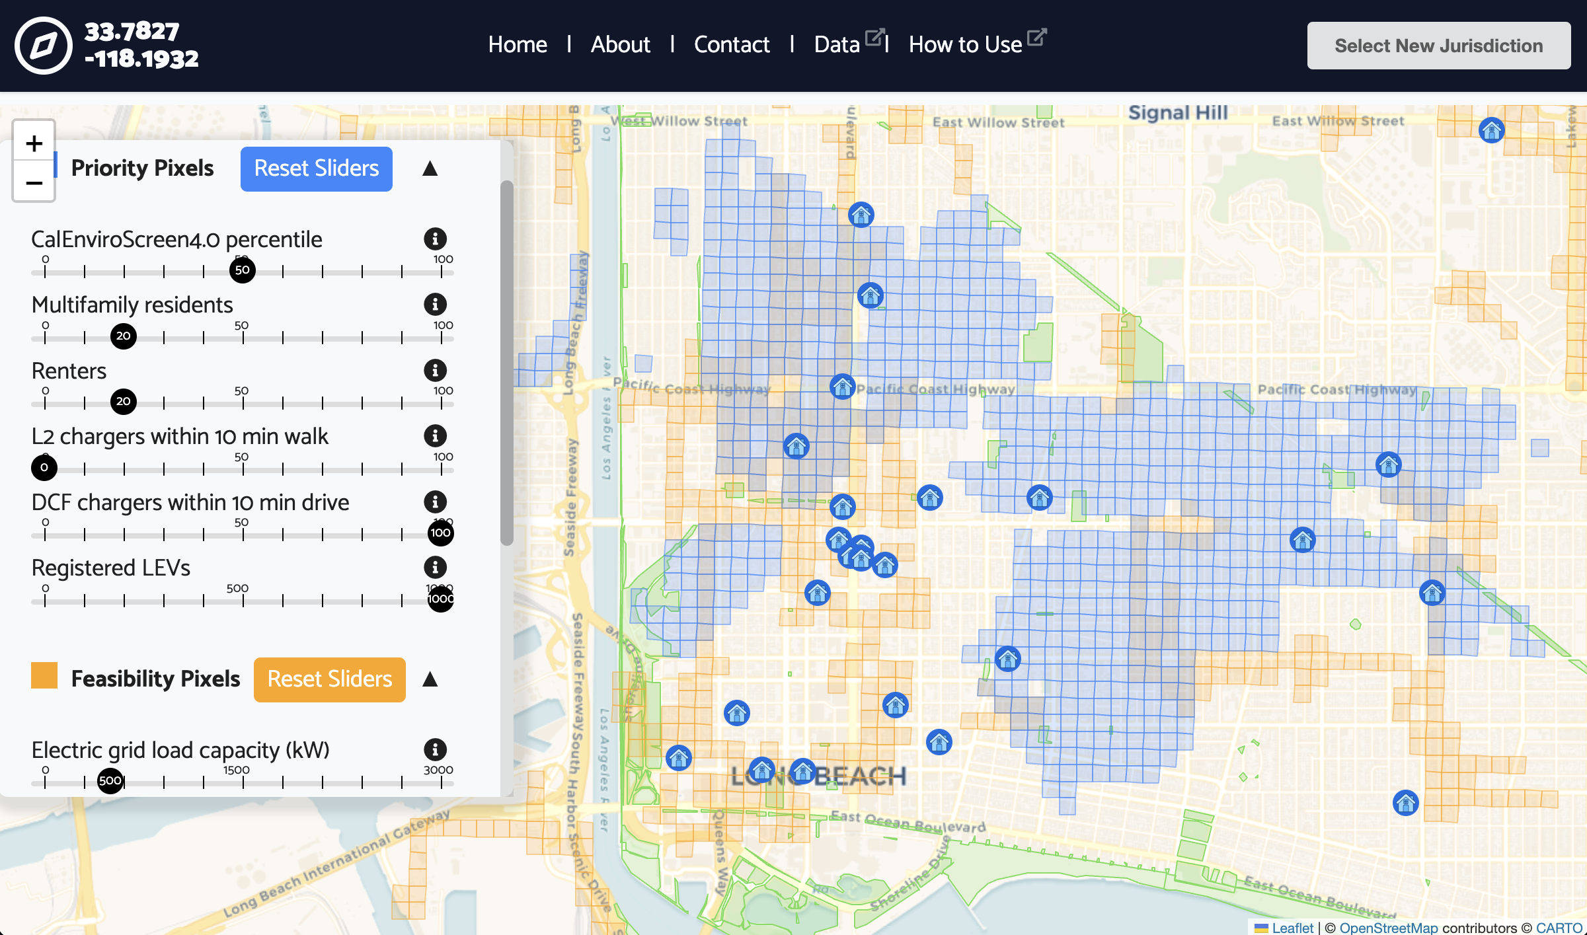This screenshot has width=1587, height=935.
Task: Click Electric grid load capacity handle at 500
Action: coord(110,780)
